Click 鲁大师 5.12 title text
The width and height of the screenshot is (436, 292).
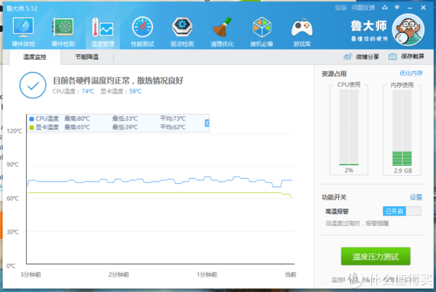[x=22, y=8]
